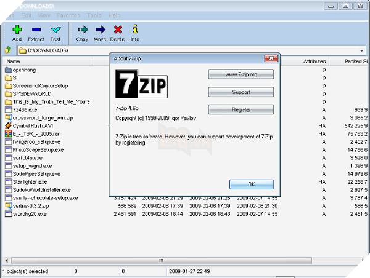This screenshot has width=370, height=278.
Task: Click the Copy toolbar icon
Action: click(82, 30)
